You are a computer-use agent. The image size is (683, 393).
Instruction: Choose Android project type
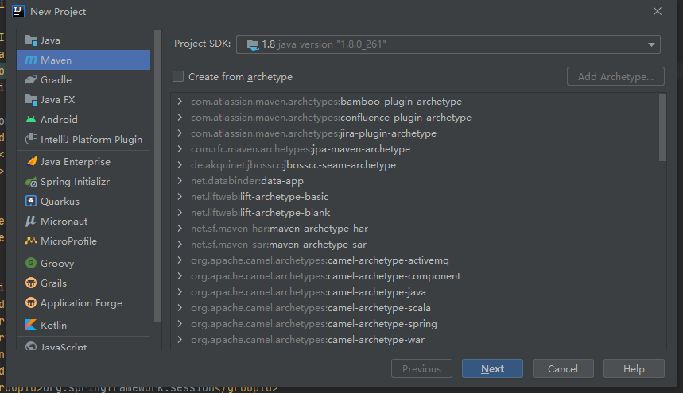83,120
